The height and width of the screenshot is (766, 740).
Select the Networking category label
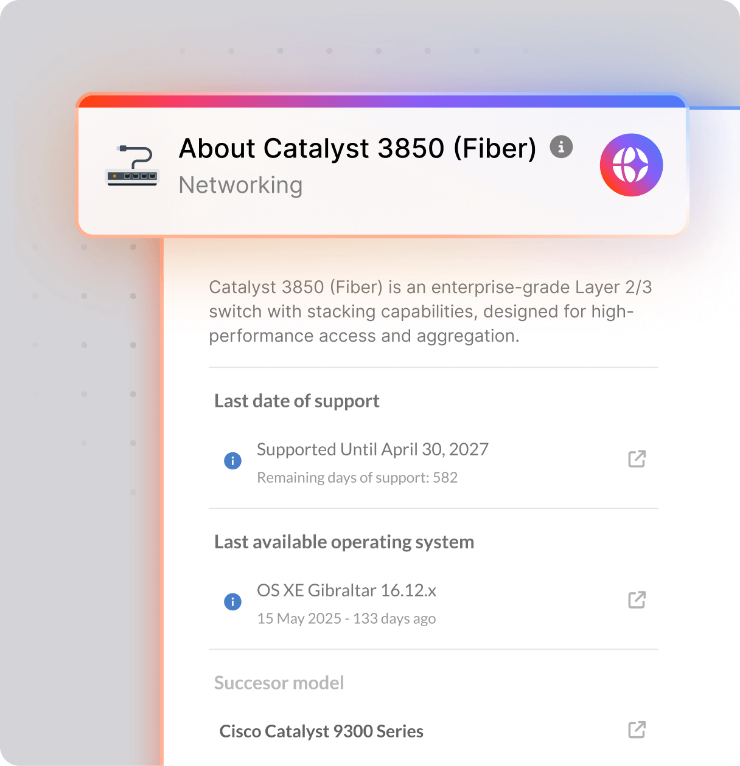[240, 185]
